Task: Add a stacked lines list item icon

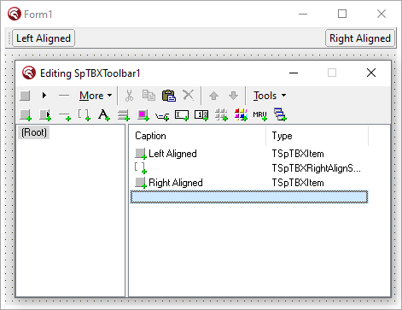Action: click(x=124, y=115)
